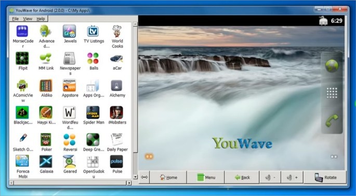Image resolution: width=356 pixels, height=196 pixels.
Task: Open the Wordfeud app icon
Action: pos(69,112)
